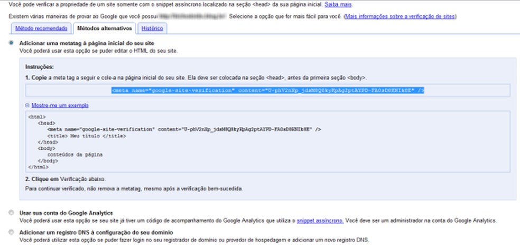Open the 'Métodos alternativos' tab
Screen dimensions: 520x248
[104, 27]
